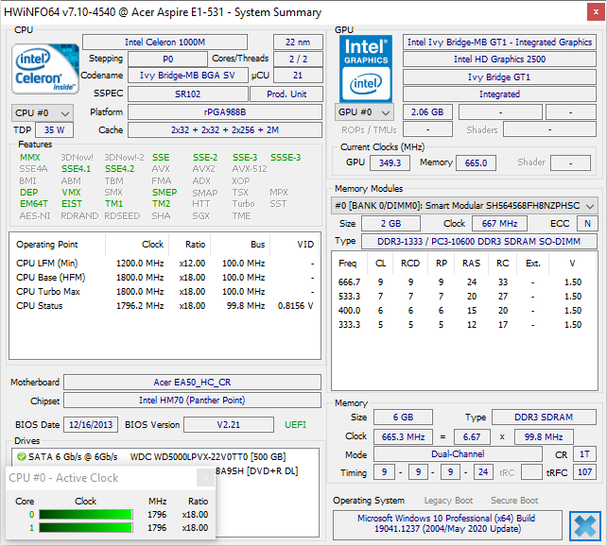Viewport: 607px width, 546px height.
Task: Click the EM64T feature label
Action: [x=34, y=204]
